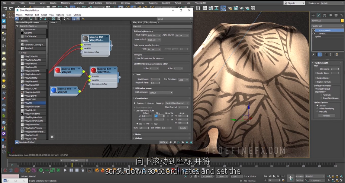345x183 pixels.
Task: Open the Explicit Map Channel mapping dropdown
Action: coord(177,103)
